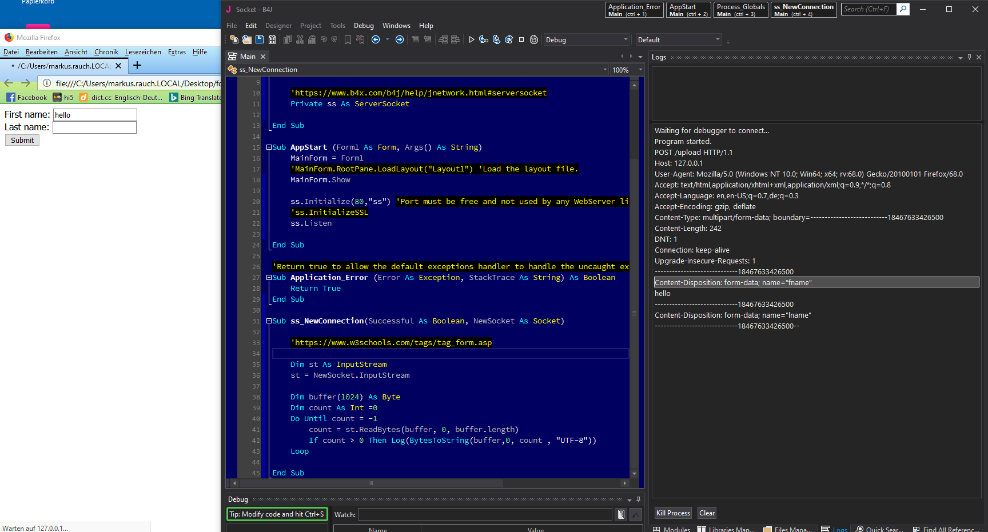The width and height of the screenshot is (988, 532).
Task: Click the calculator icon beside Watch
Action: (621, 514)
